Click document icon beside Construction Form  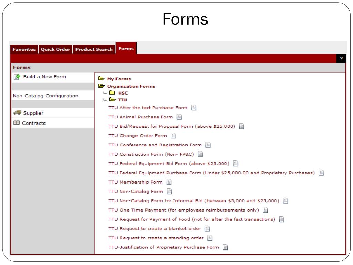point(200,154)
